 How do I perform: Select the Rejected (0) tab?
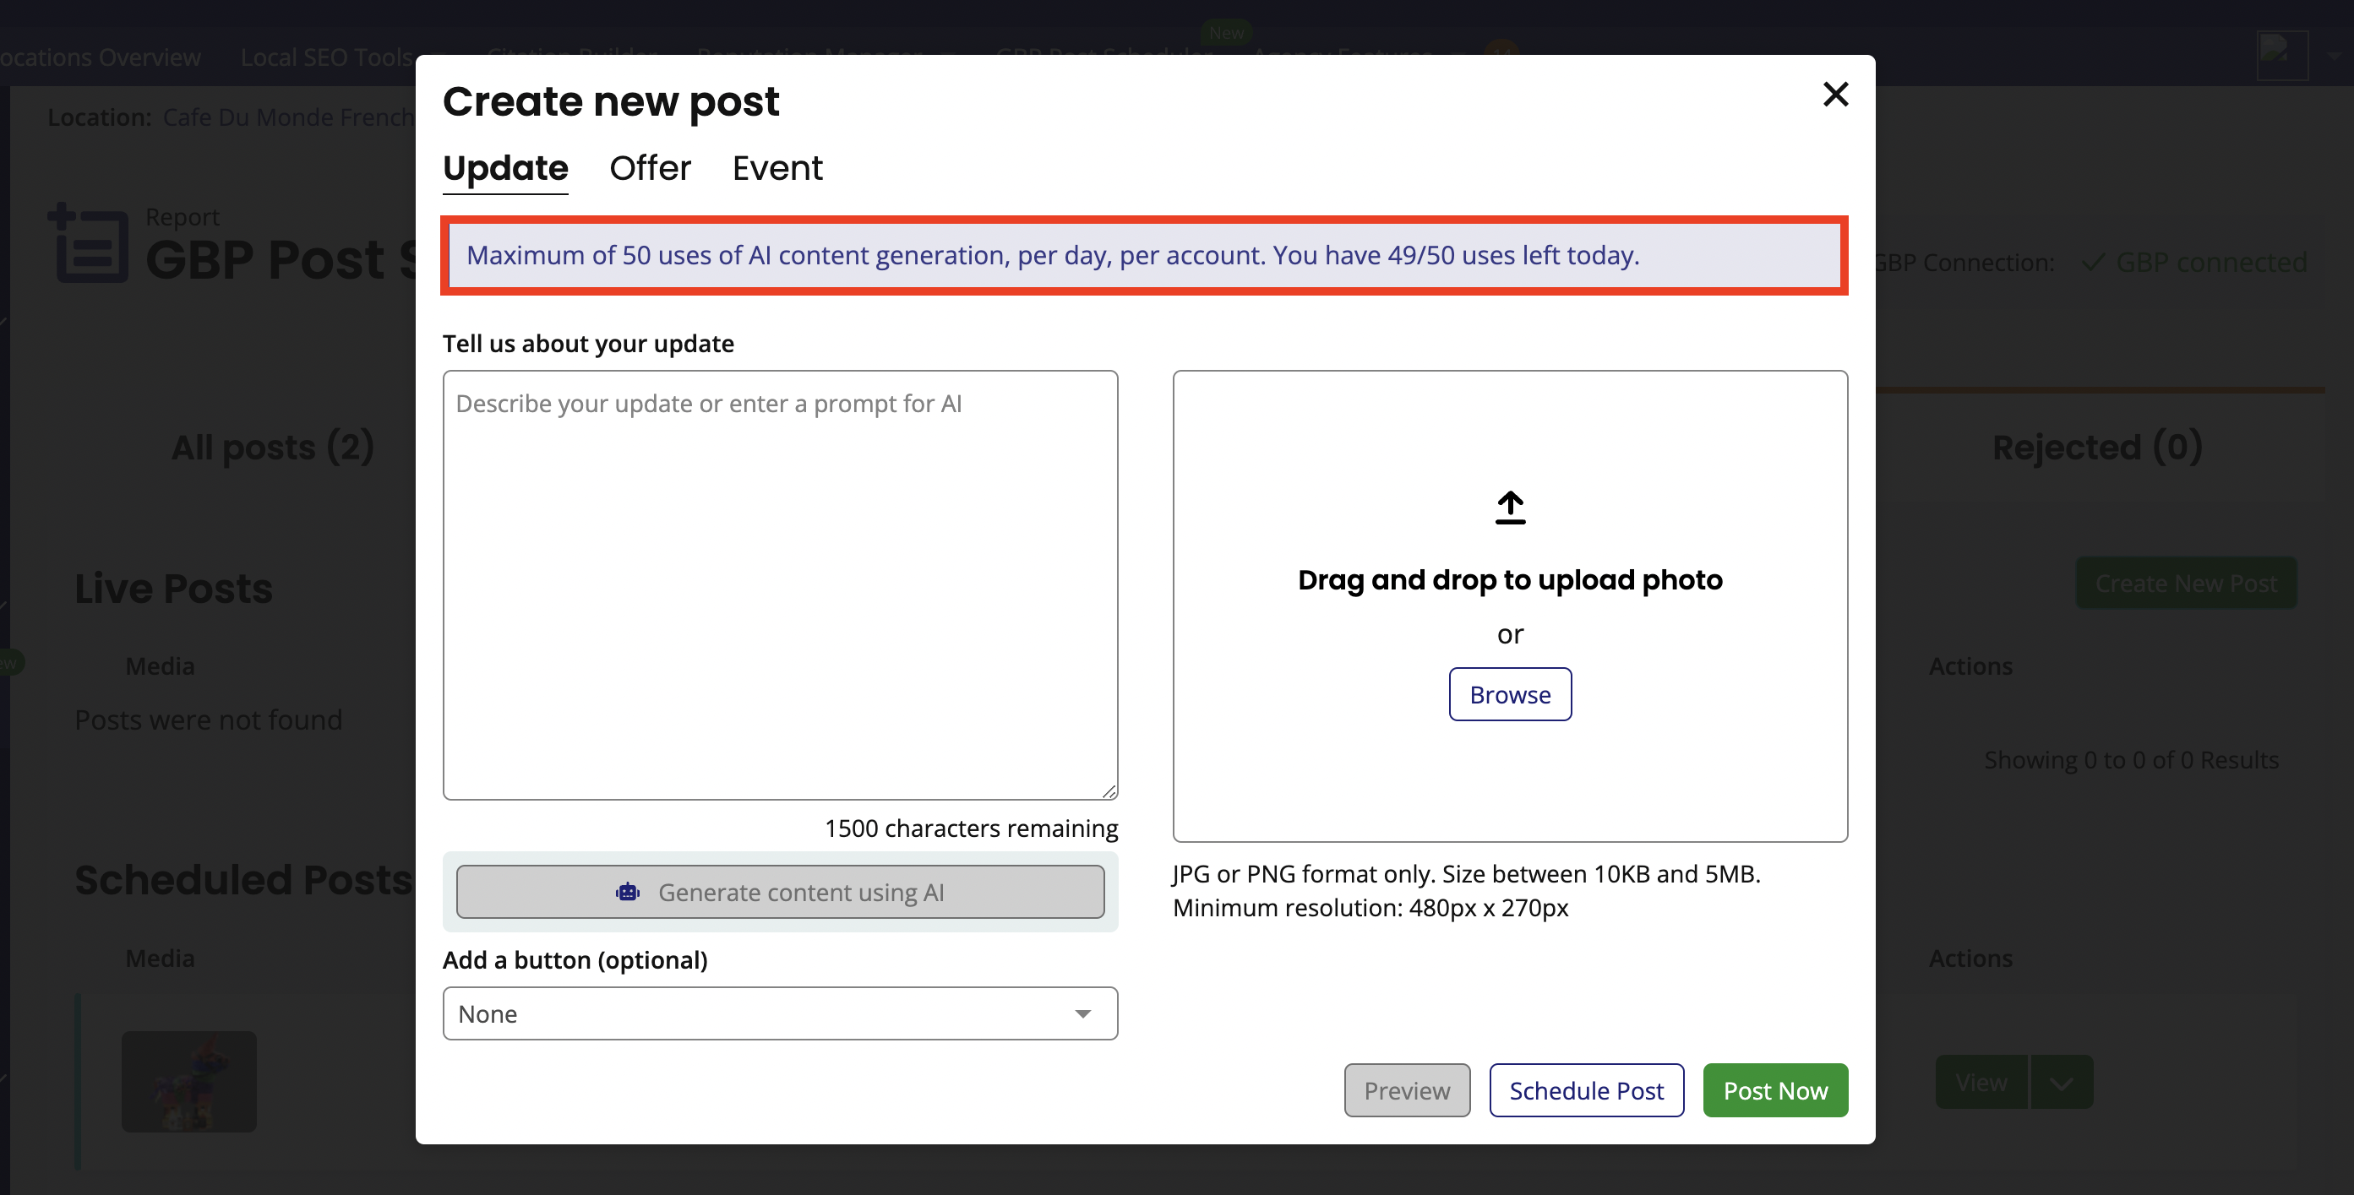click(2097, 447)
